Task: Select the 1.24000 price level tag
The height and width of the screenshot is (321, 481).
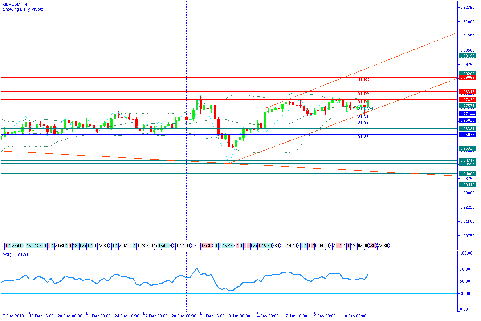Action: pos(467,174)
